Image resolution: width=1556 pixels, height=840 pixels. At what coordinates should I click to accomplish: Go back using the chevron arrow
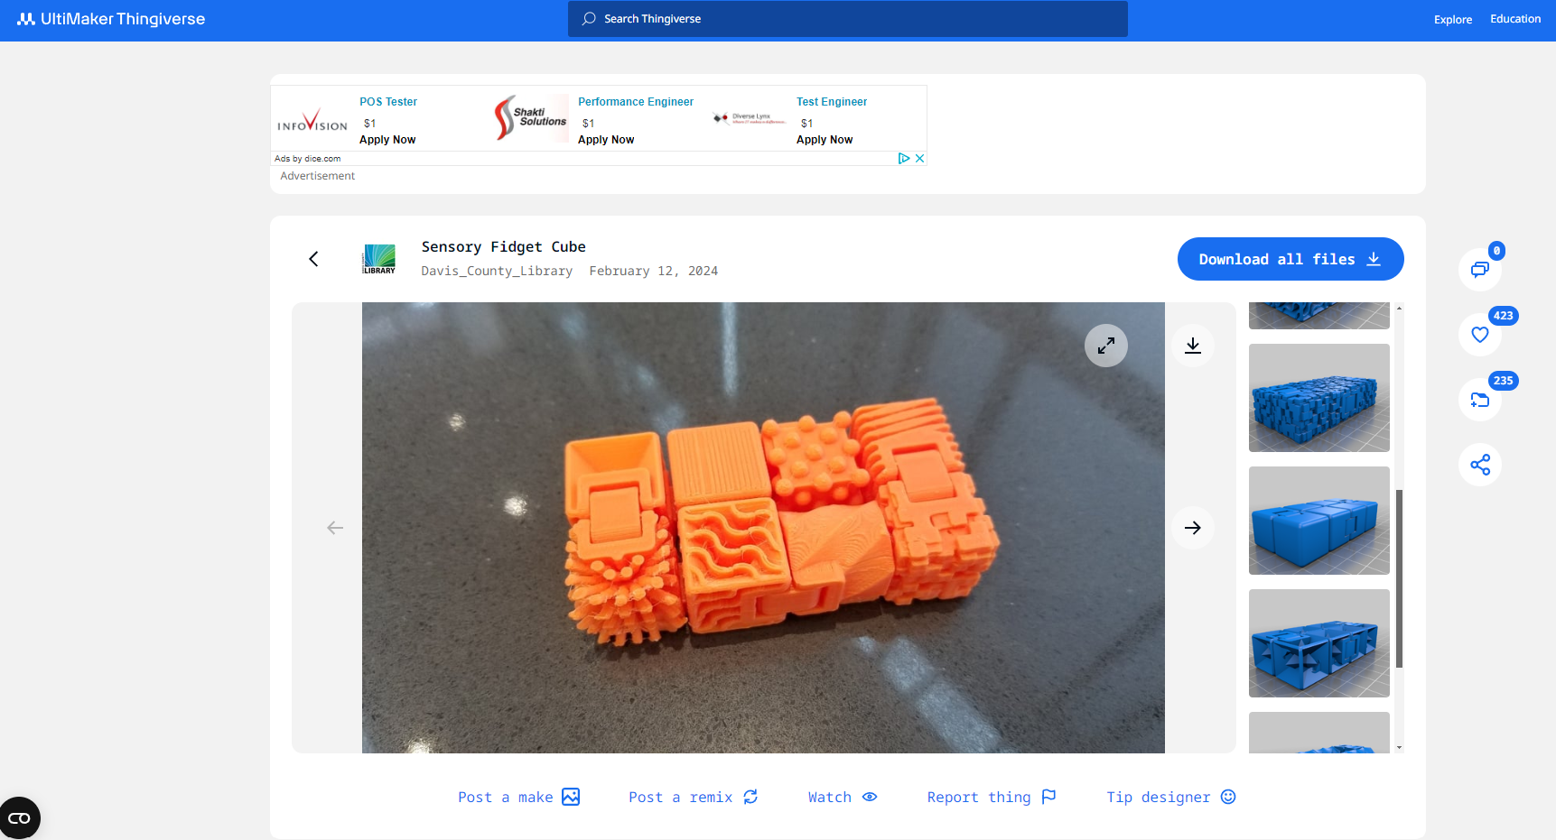coord(313,259)
